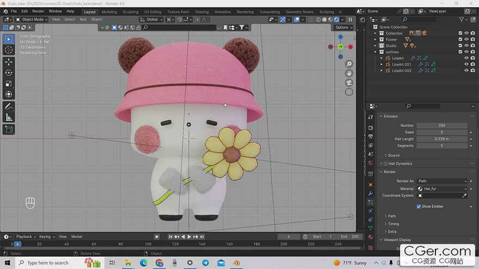Open the timeline Marker menu

coord(77,237)
